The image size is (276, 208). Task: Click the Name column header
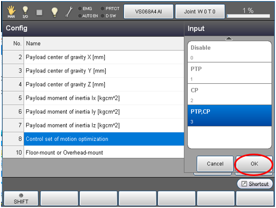click(x=104, y=44)
